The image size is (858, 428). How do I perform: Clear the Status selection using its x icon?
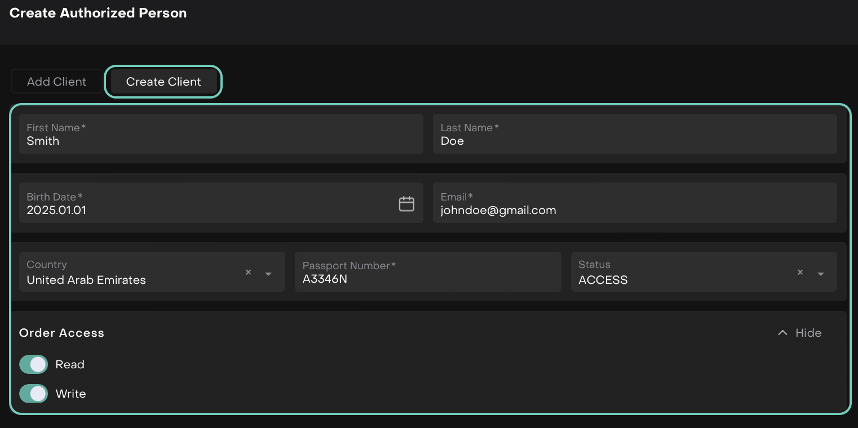[800, 273]
